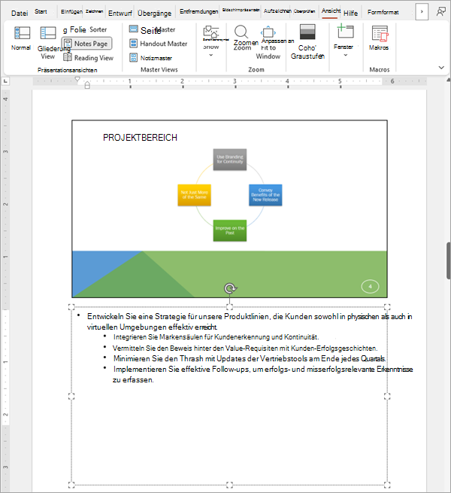The height and width of the screenshot is (493, 451).
Task: Open the Formformat tab
Action: [383, 12]
